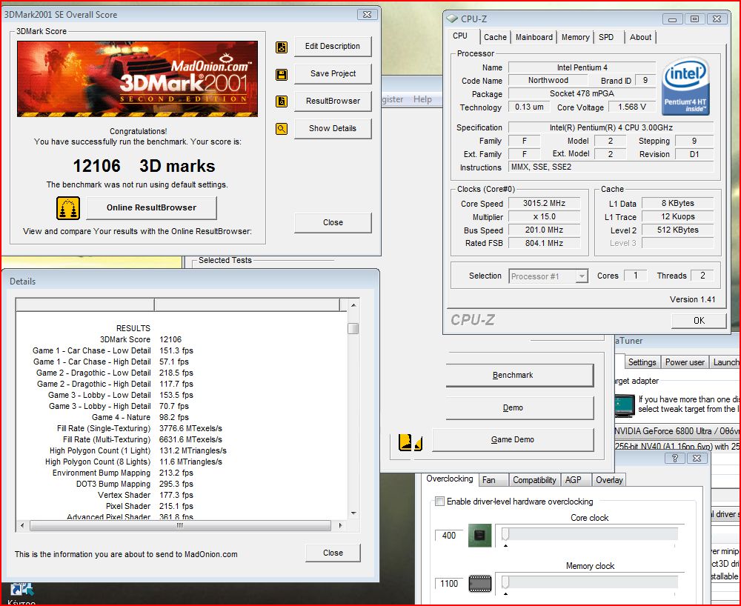
Task: Click the core clock chip icon
Action: tap(479, 535)
